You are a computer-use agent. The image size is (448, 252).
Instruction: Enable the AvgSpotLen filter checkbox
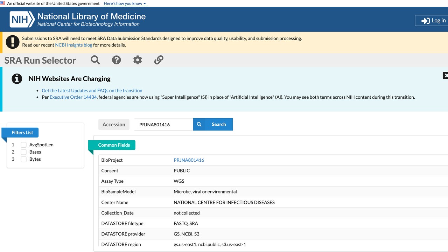(23, 145)
